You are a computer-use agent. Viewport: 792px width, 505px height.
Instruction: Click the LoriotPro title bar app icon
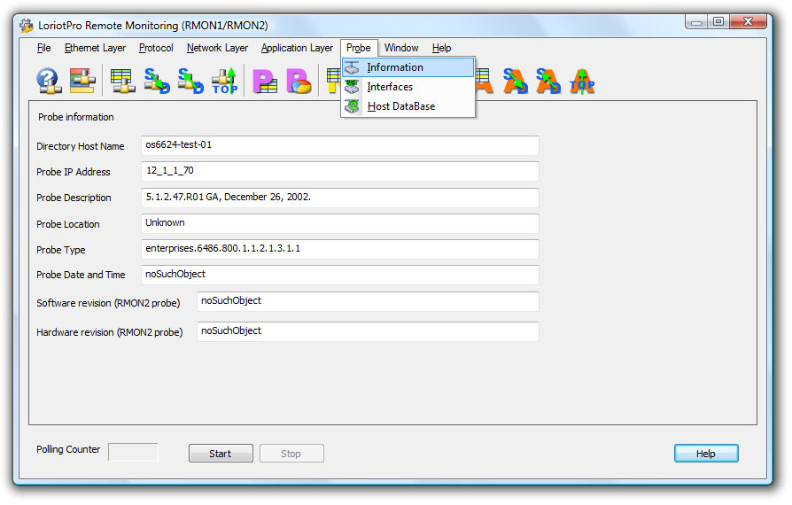point(27,25)
